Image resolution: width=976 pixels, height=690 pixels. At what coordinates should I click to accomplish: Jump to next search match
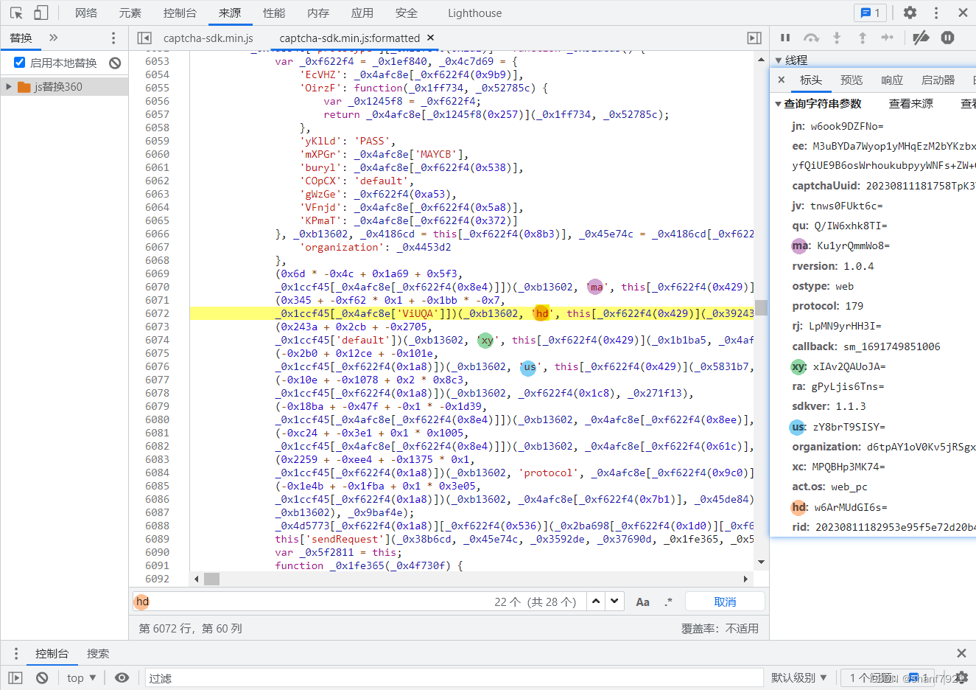614,602
